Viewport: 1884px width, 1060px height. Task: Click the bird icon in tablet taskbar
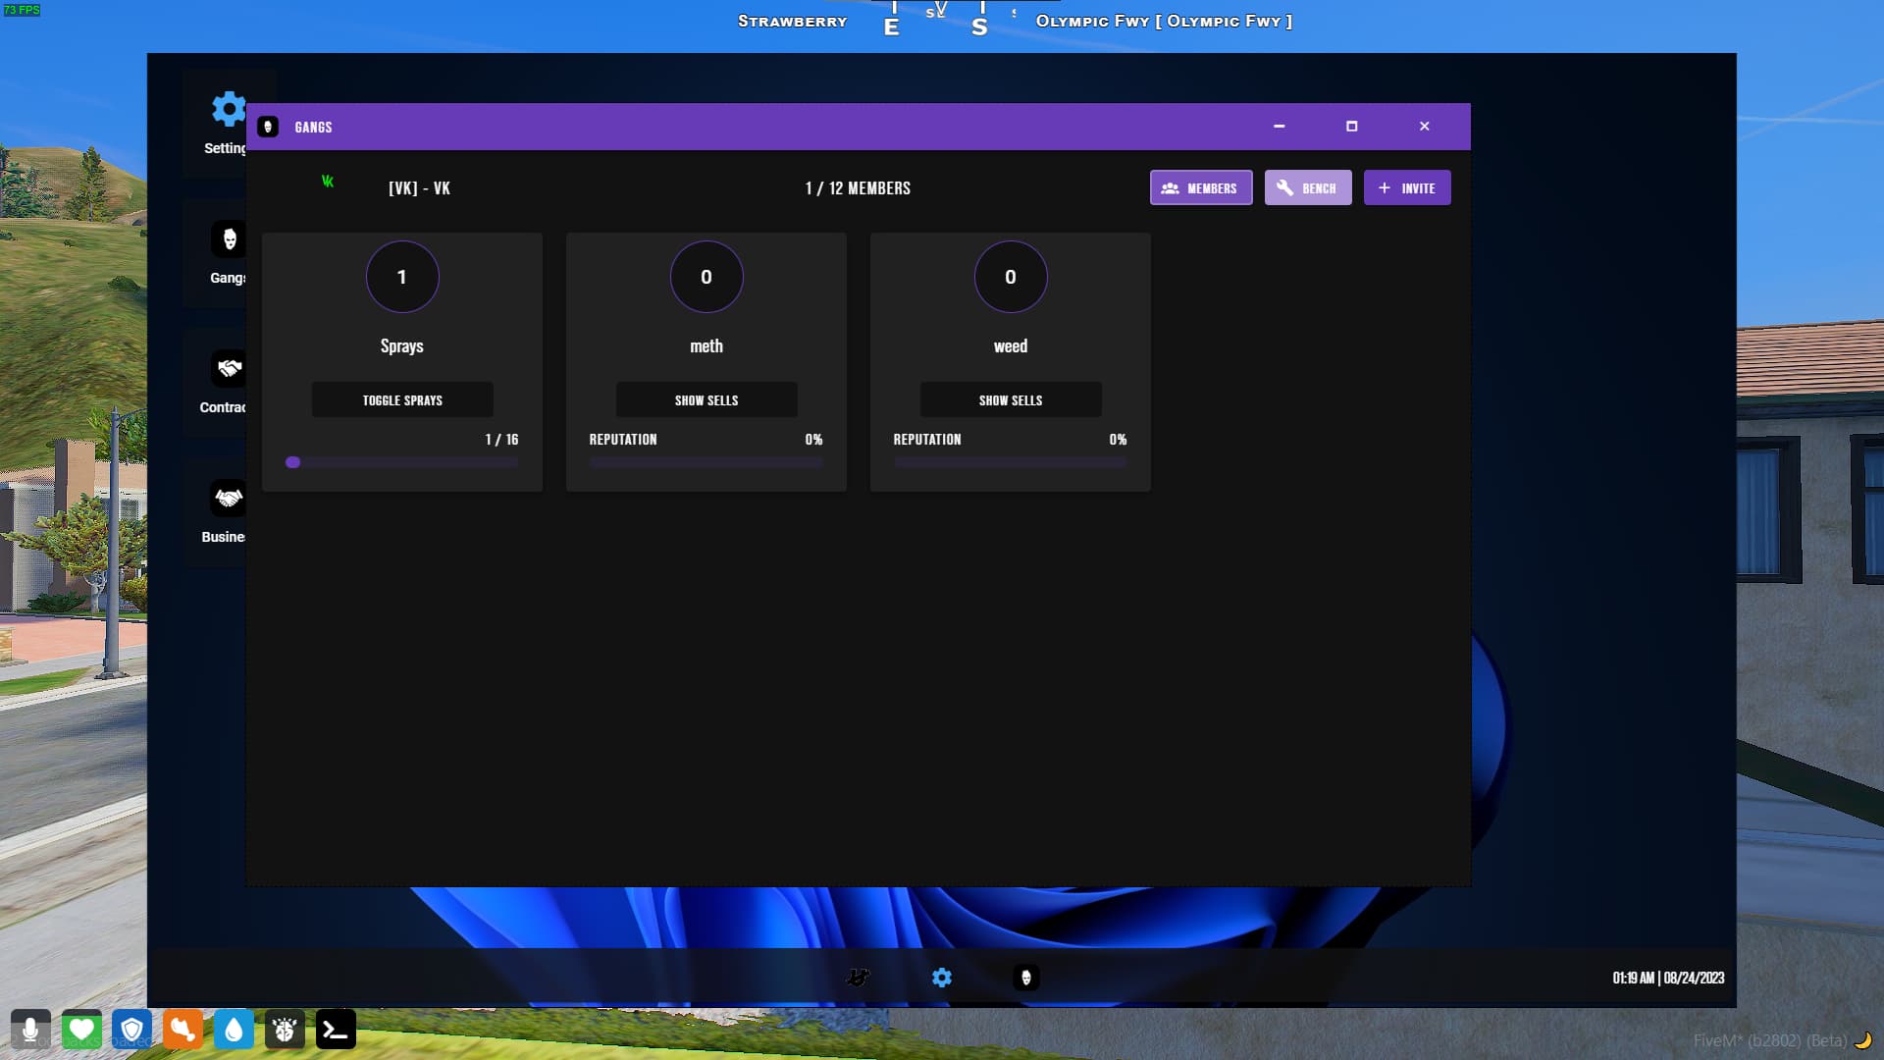[x=858, y=978]
